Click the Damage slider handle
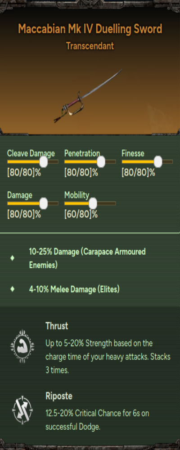180x450 pixels. click(43, 203)
